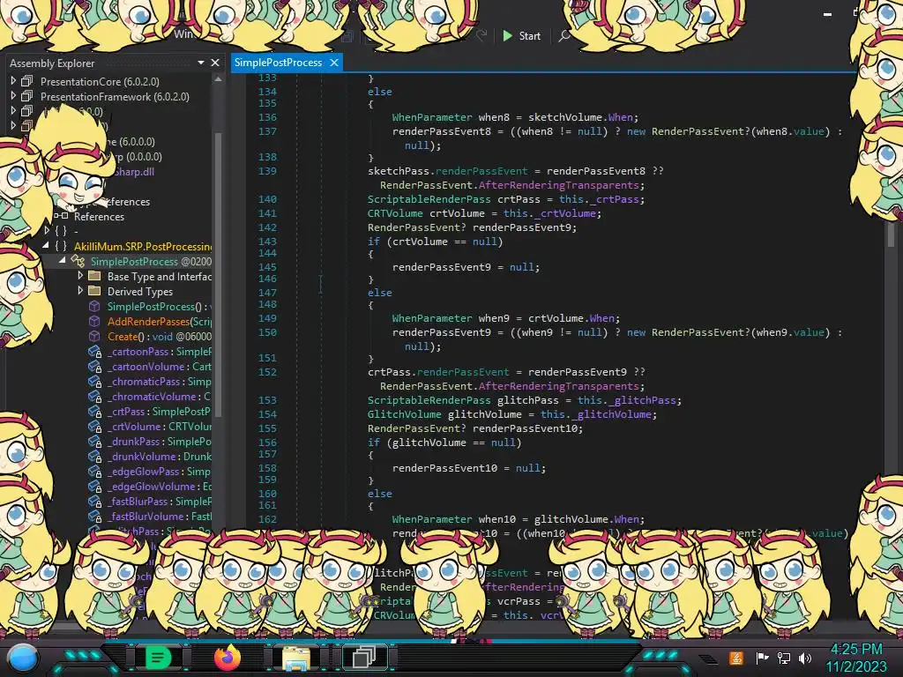
Task: Select the _cartoonVolume field
Action: click(159, 366)
